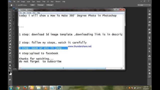Select the Blur tool
Image resolution: width=160 pixels, height=90 pixels.
tap(10, 47)
